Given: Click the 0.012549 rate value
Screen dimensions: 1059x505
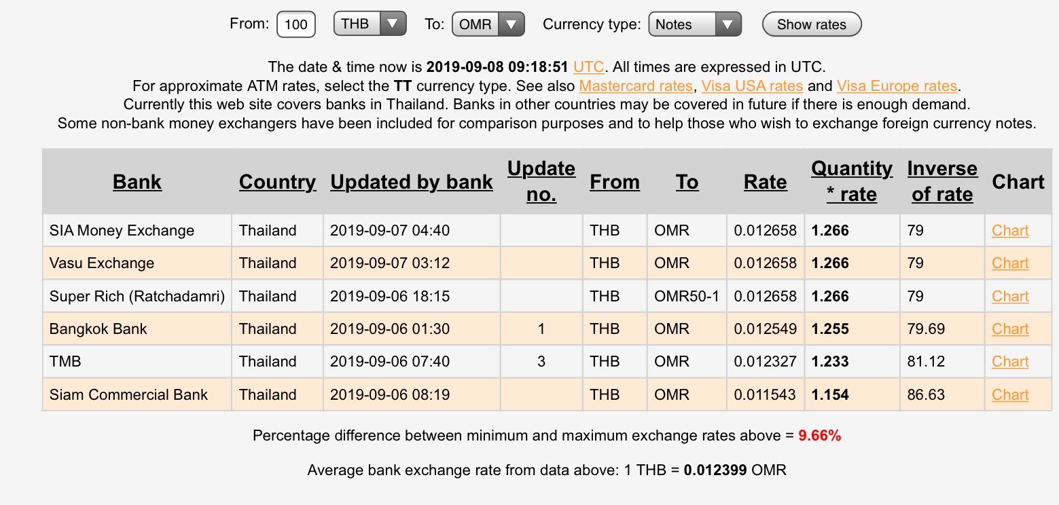Looking at the screenshot, I should coord(765,329).
